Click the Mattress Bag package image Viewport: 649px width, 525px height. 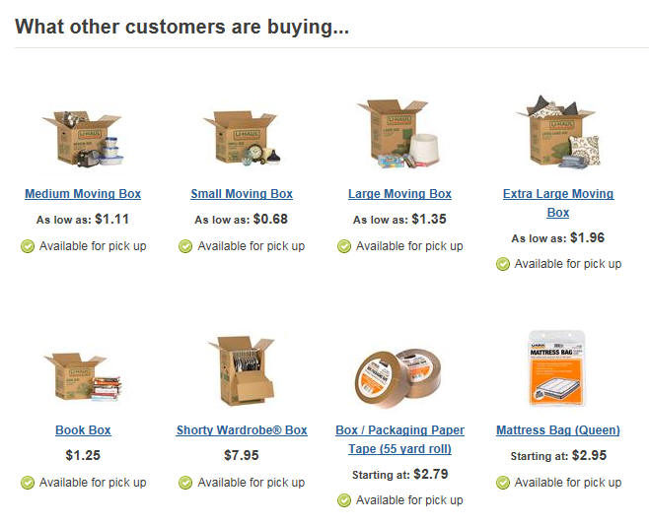(558, 368)
